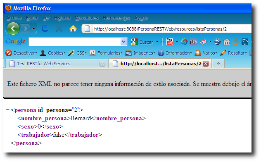Image resolution: width=261 pixels, height=162 pixels.
Task: Open the Herramientas menu
Action: 116,18
